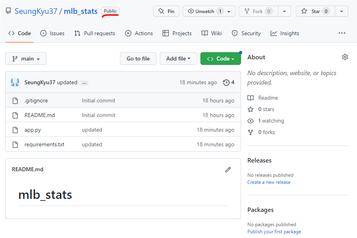Screen dimensions: 357x238
Task: Expand commit details via the ellipsis button
Action: pos(84,83)
